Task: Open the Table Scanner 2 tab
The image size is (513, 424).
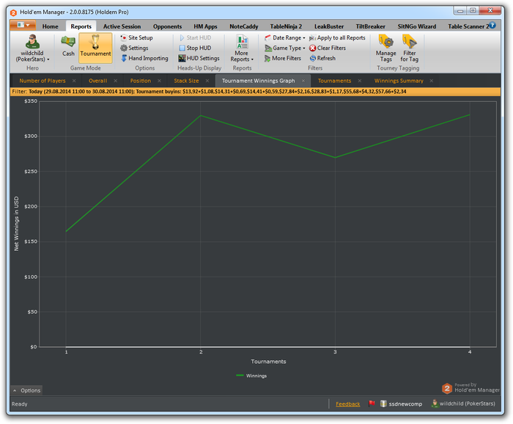Action: click(468, 26)
